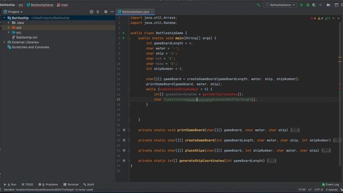Click the grayed-out Stop button
Image resolution: width=343 pixels, height=193 pixels.
coord(320,5)
